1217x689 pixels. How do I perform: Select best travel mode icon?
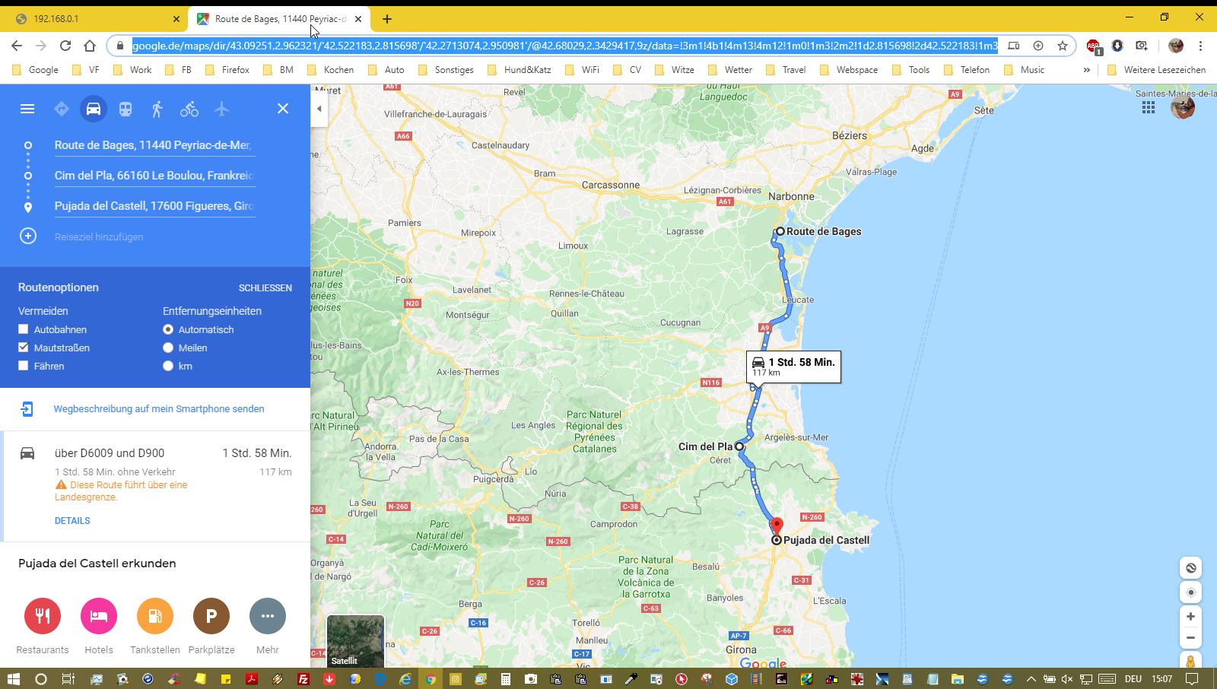point(62,109)
